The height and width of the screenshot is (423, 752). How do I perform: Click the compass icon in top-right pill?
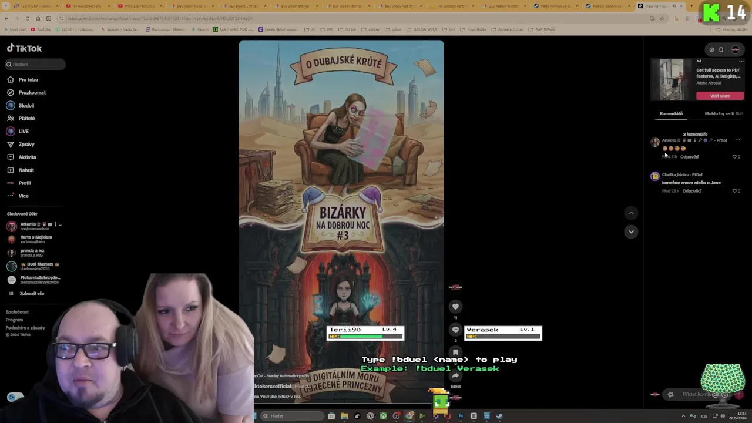[x=711, y=49]
